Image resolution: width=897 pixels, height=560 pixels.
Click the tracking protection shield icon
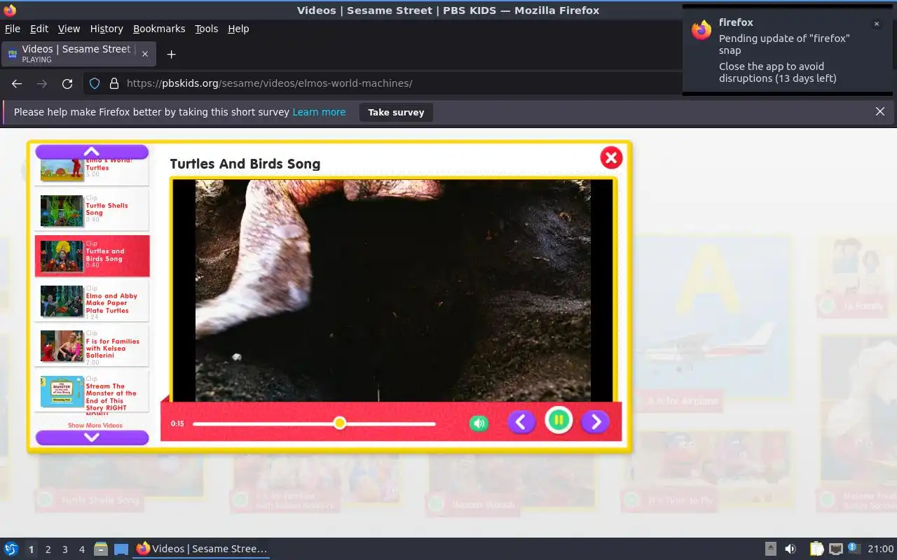[x=95, y=83]
